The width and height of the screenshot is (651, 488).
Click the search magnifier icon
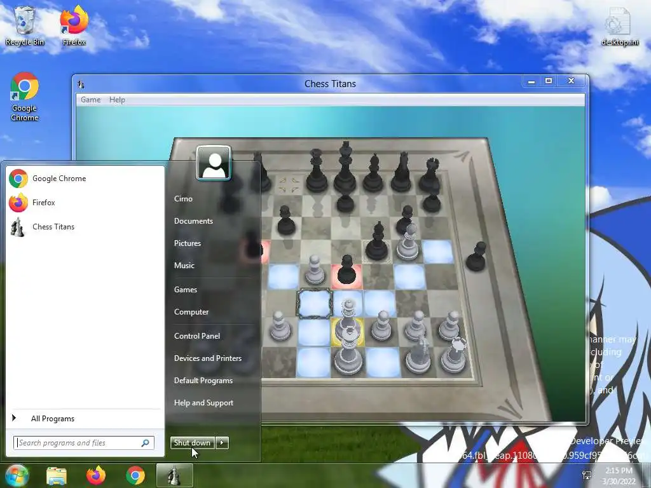[x=146, y=443]
